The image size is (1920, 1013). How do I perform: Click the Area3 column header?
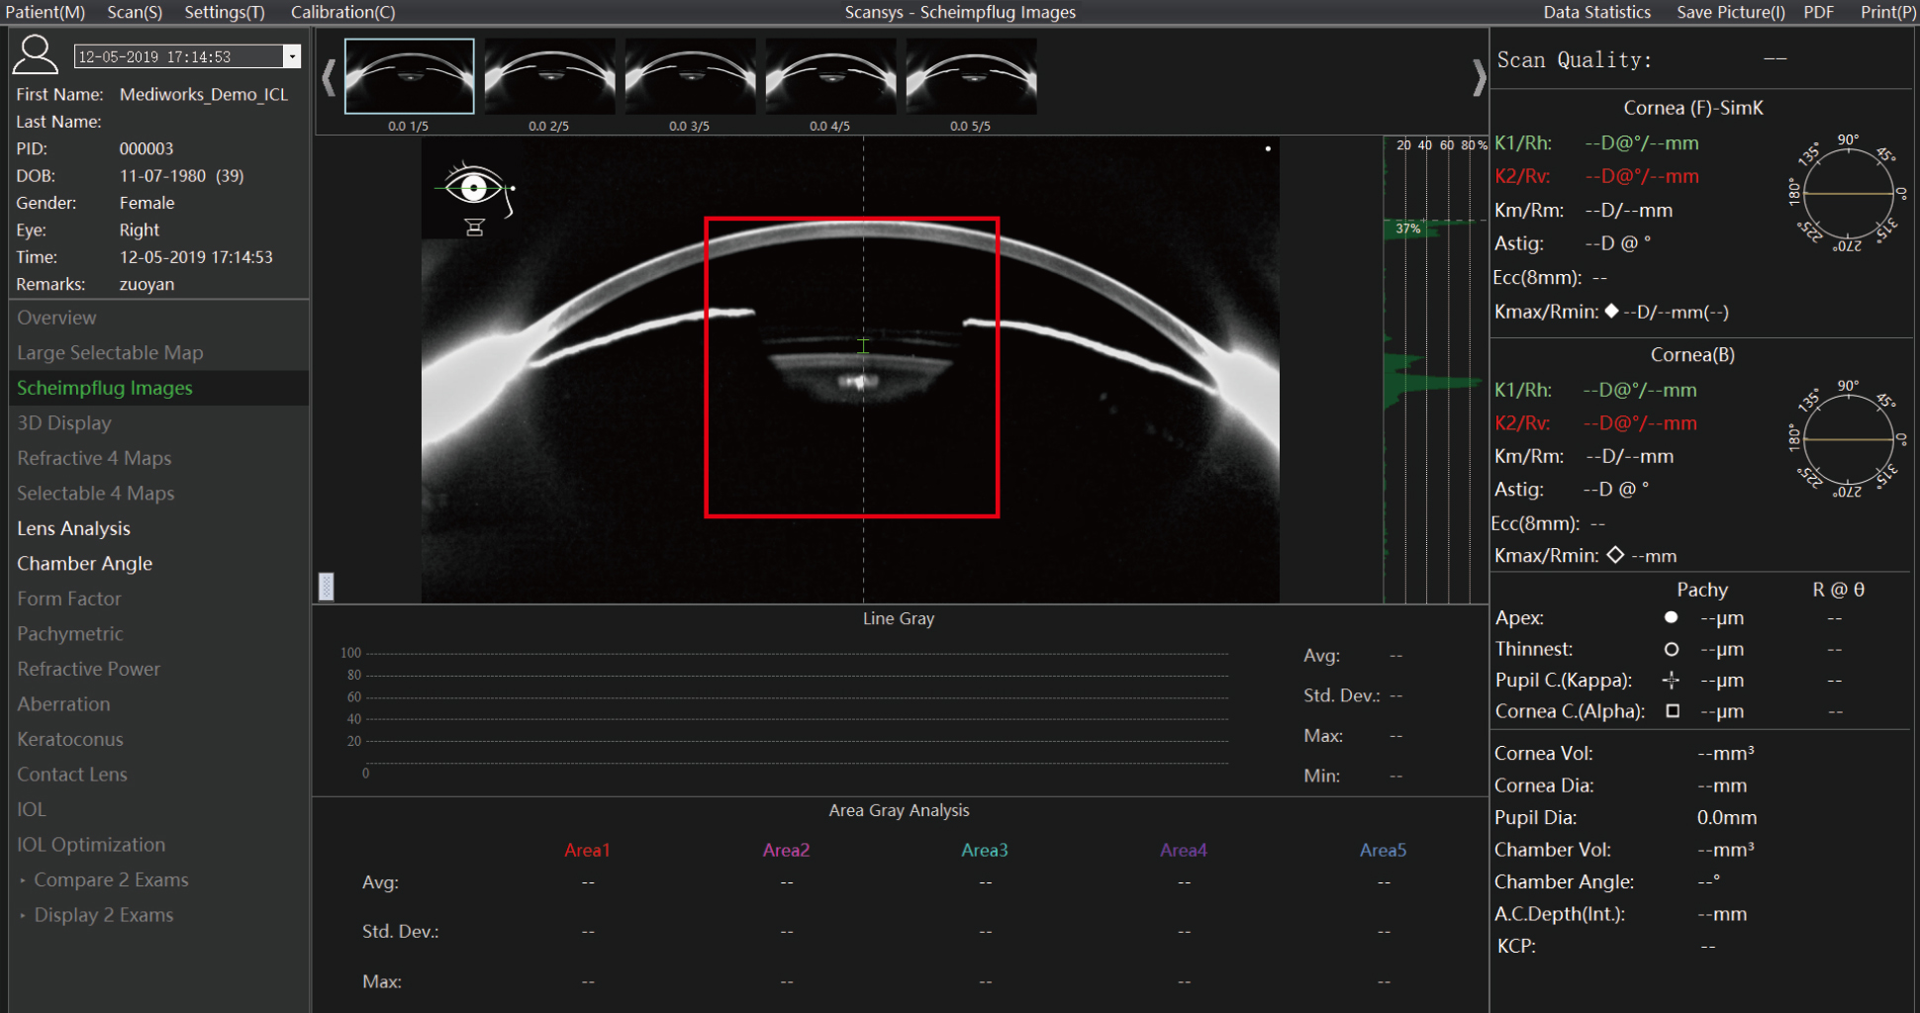[985, 850]
